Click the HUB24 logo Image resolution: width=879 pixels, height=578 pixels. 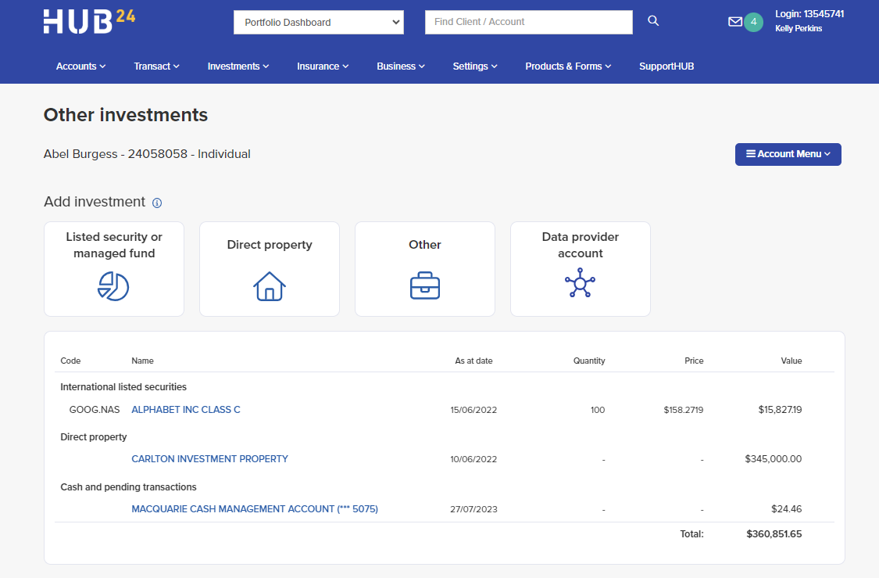88,22
